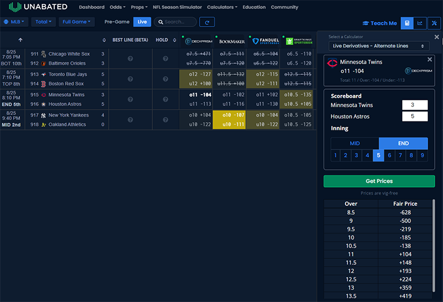Click best line help icon for Yankees game

tap(131, 120)
